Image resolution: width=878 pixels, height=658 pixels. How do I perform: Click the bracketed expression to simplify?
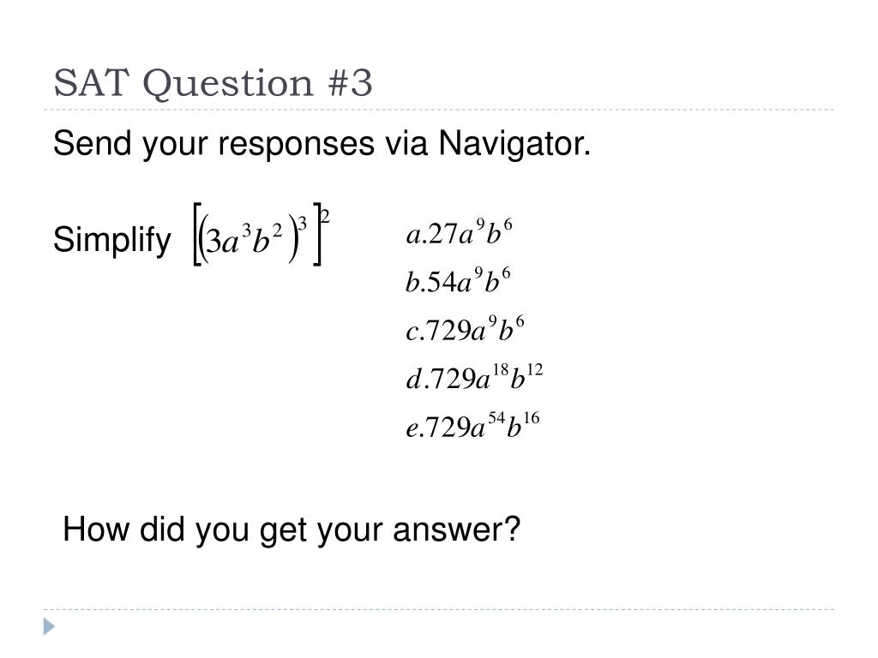click(x=261, y=235)
